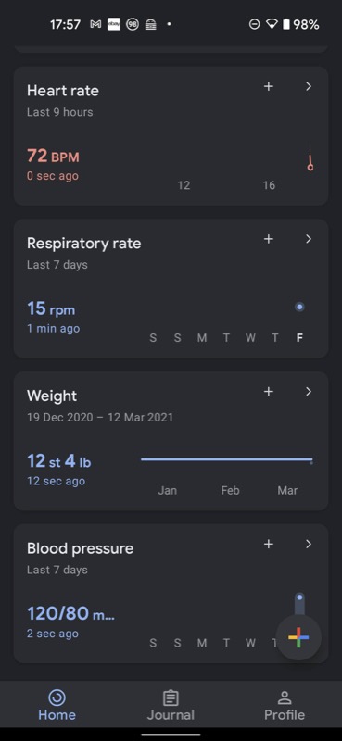Tap the weight trend line chart
This screenshot has width=342, height=741.
click(227, 459)
